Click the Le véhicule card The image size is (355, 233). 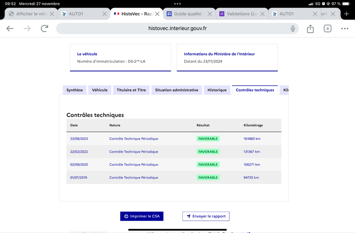120,58
